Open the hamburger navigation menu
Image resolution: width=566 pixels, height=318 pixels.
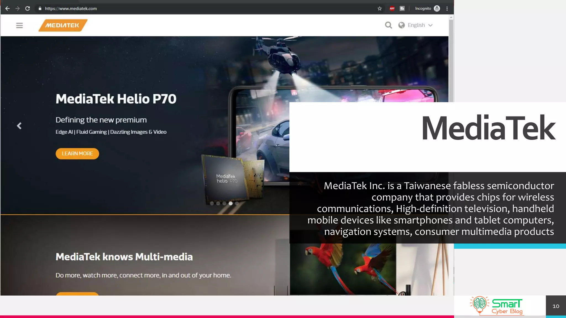point(19,25)
